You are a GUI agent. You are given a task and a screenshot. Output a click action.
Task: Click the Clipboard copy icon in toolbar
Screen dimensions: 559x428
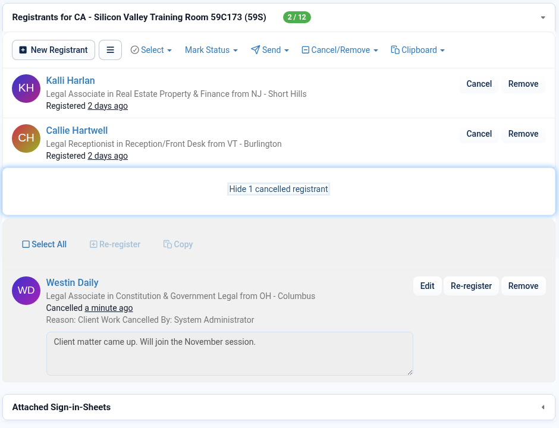point(395,50)
